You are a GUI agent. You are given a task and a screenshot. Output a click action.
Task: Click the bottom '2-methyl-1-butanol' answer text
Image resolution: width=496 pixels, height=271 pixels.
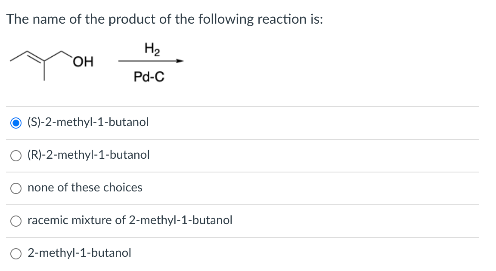point(79,253)
